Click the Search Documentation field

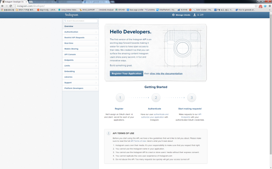click(x=81, y=21)
